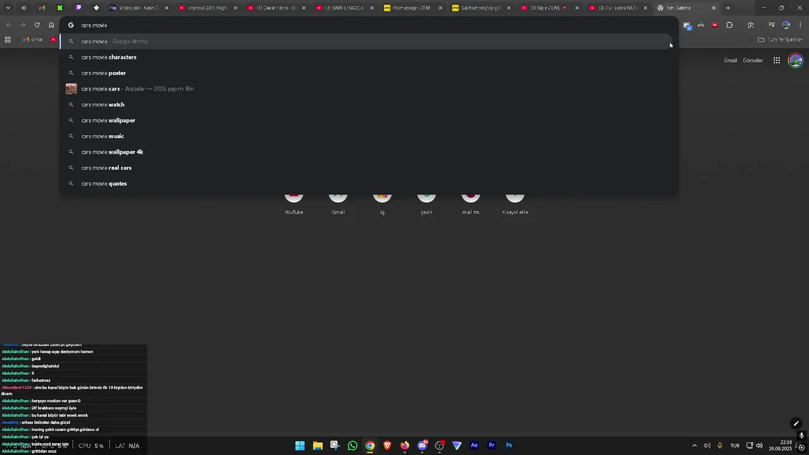Open the Görseller link
This screenshot has width=809, height=455.
(x=753, y=61)
